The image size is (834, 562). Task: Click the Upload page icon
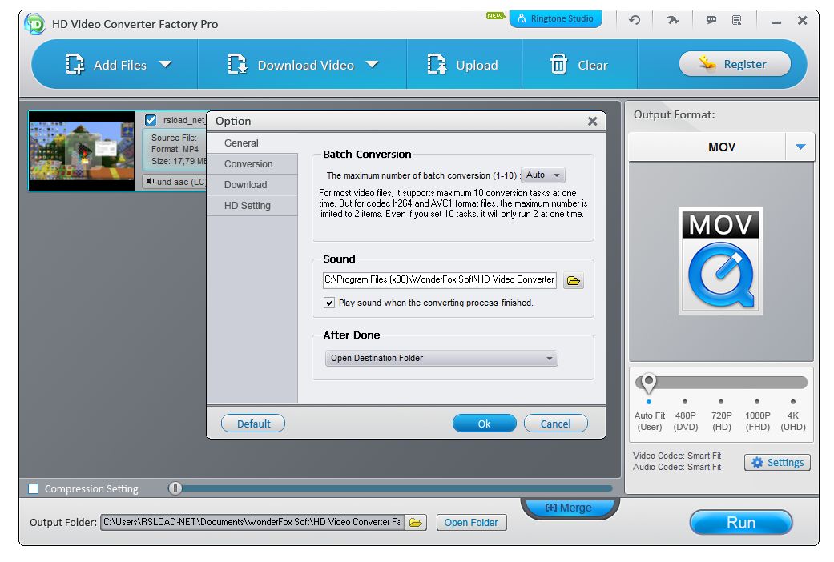pos(437,64)
